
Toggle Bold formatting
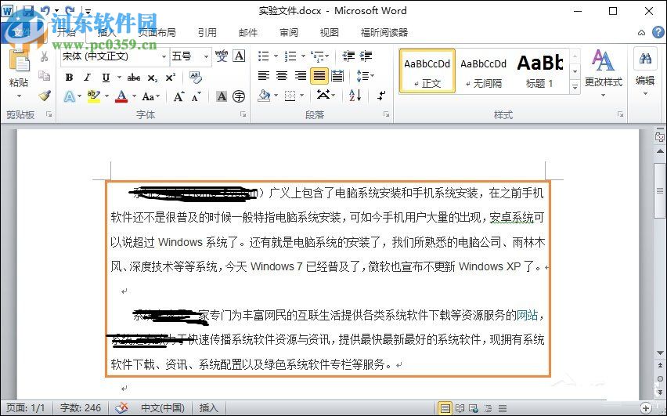click(x=69, y=78)
